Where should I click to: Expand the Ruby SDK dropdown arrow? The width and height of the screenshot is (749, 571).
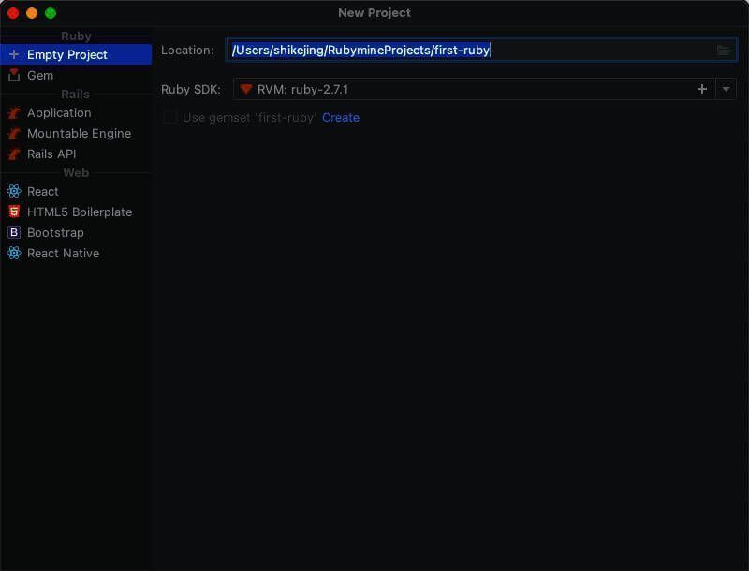[x=727, y=89]
